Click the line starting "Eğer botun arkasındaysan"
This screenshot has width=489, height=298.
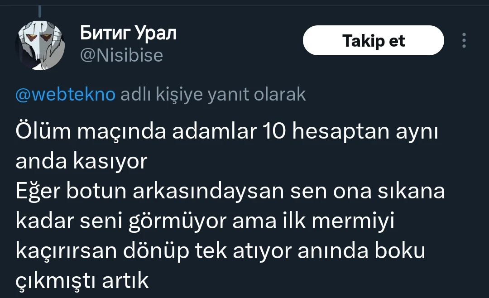230,192
